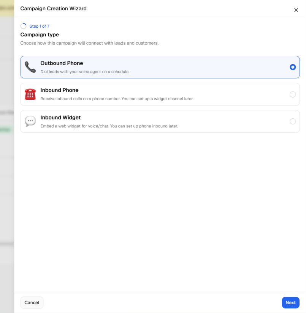This screenshot has width=306, height=313.
Task: Click the black handset Outbound Phone icon
Action: click(x=30, y=67)
